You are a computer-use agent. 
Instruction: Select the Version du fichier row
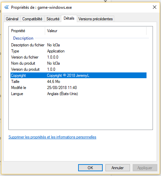78,57
